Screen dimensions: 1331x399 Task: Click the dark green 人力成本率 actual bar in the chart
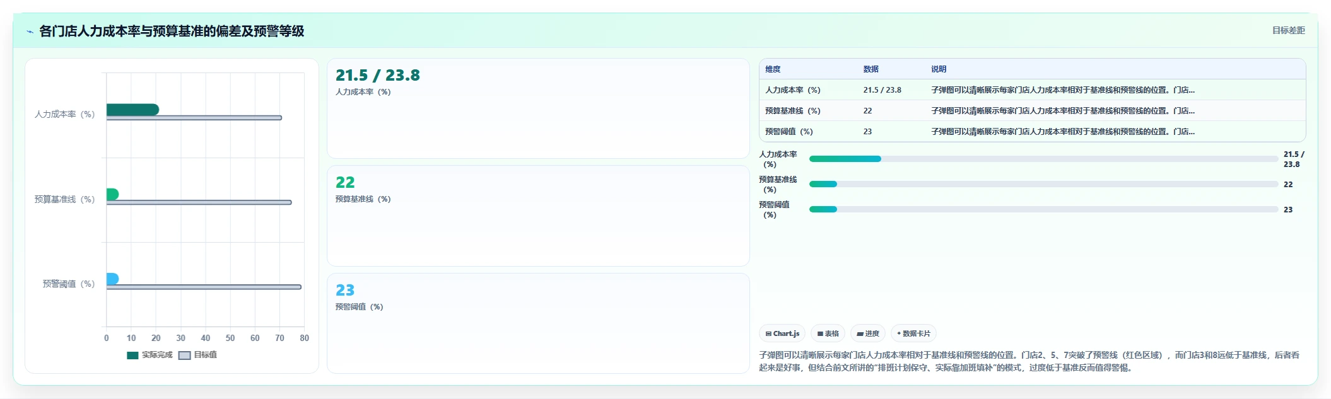tap(132, 110)
